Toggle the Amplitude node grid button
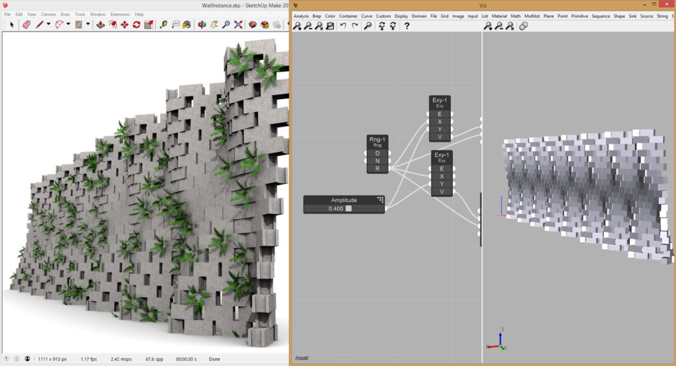 click(x=380, y=200)
